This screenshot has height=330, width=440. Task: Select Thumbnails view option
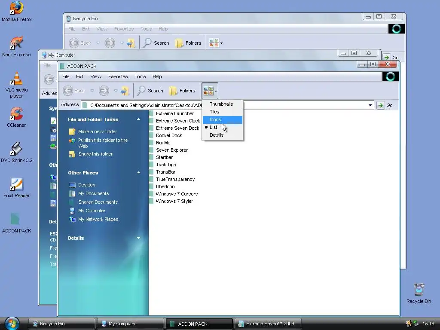pyautogui.click(x=223, y=104)
